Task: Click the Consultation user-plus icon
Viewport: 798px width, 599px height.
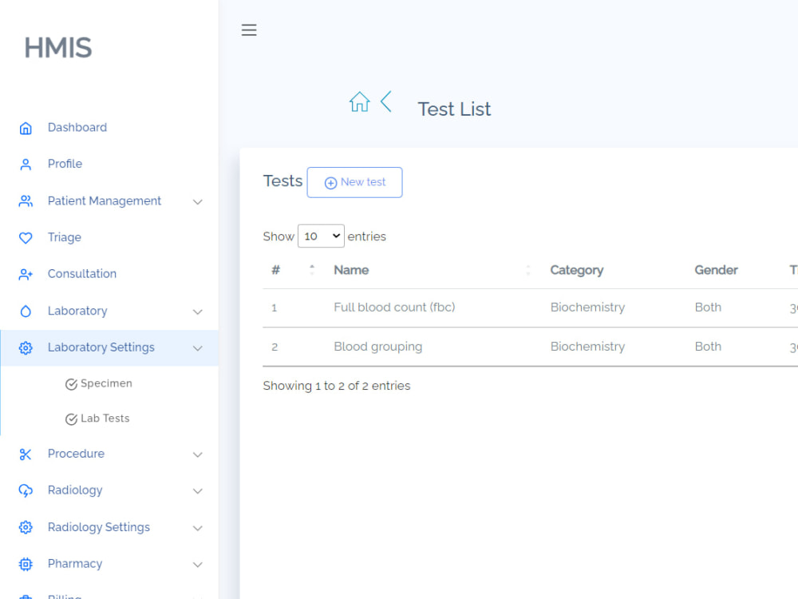Action: 26,275
